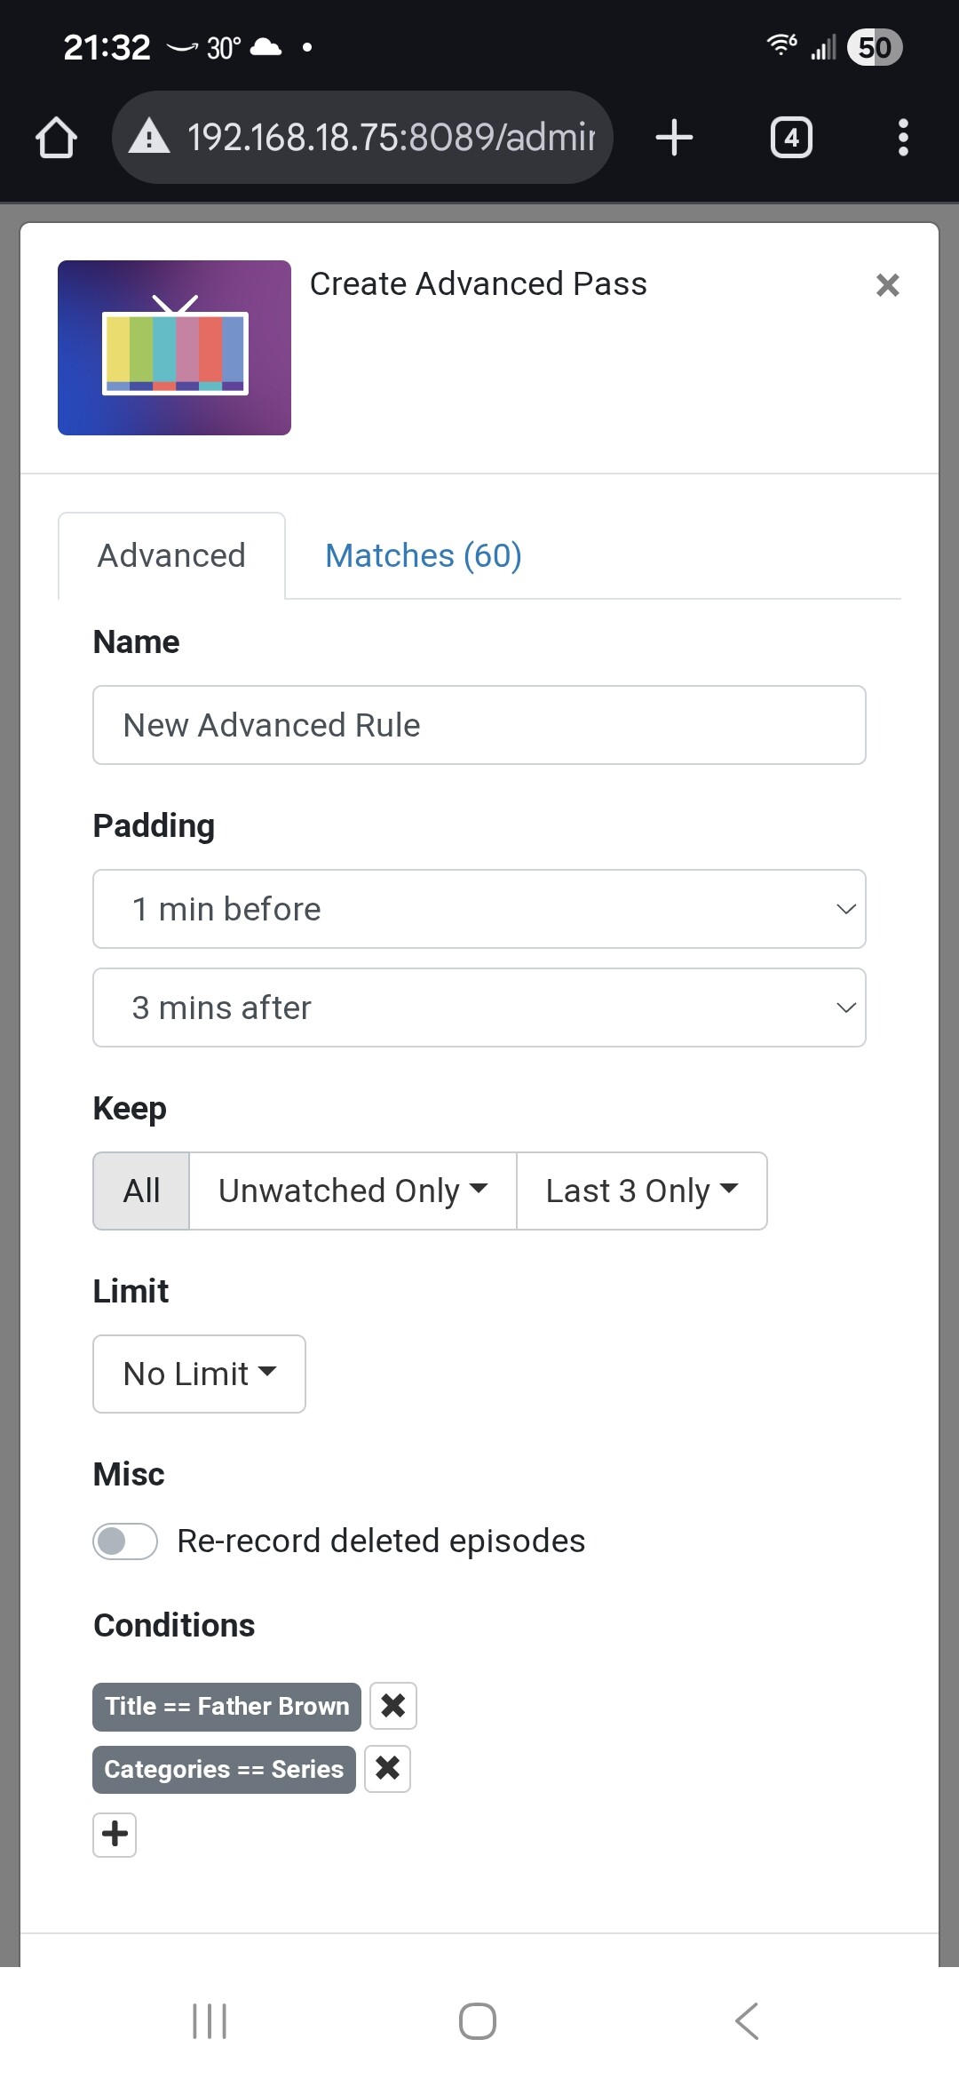
Task: Switch to the Matches (60) tab
Action: click(x=423, y=556)
